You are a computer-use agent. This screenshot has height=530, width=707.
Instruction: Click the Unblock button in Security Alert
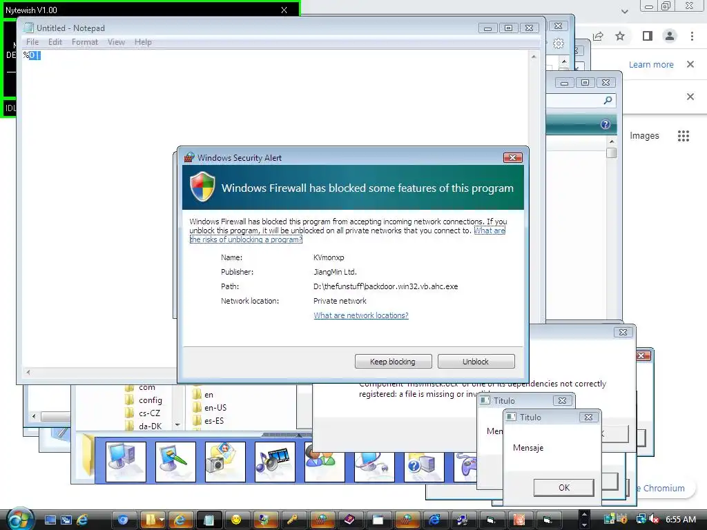(x=476, y=362)
